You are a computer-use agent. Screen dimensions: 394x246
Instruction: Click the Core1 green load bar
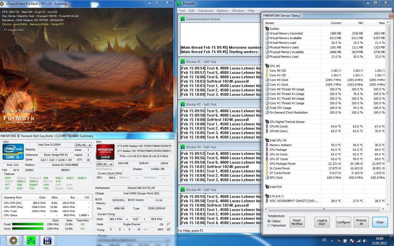click(x=28, y=229)
